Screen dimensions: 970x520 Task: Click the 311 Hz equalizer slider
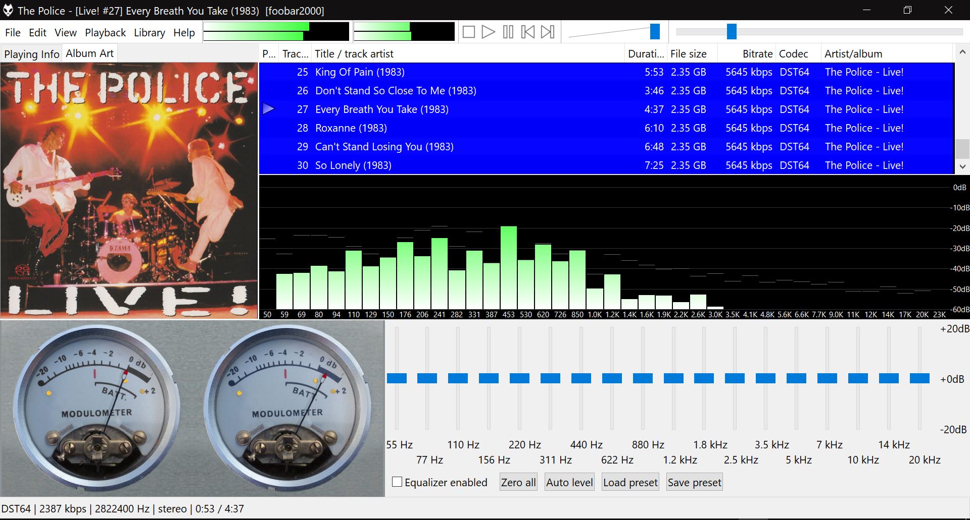(x=551, y=378)
